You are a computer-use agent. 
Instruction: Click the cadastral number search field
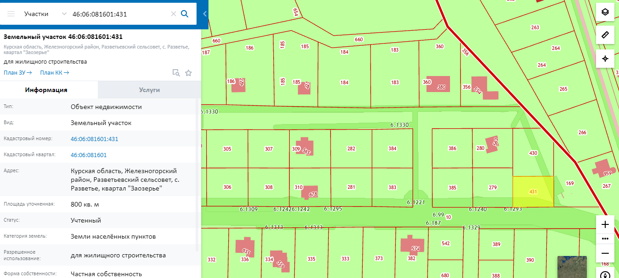119,14
